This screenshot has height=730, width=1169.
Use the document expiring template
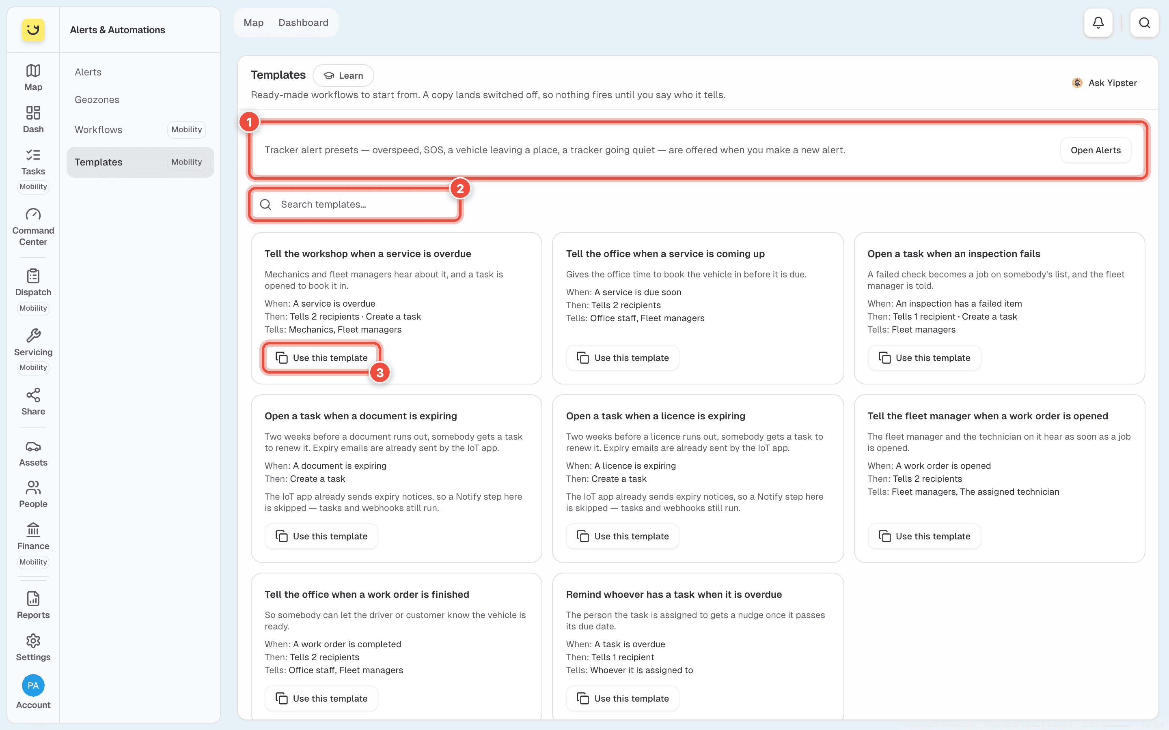pos(321,536)
